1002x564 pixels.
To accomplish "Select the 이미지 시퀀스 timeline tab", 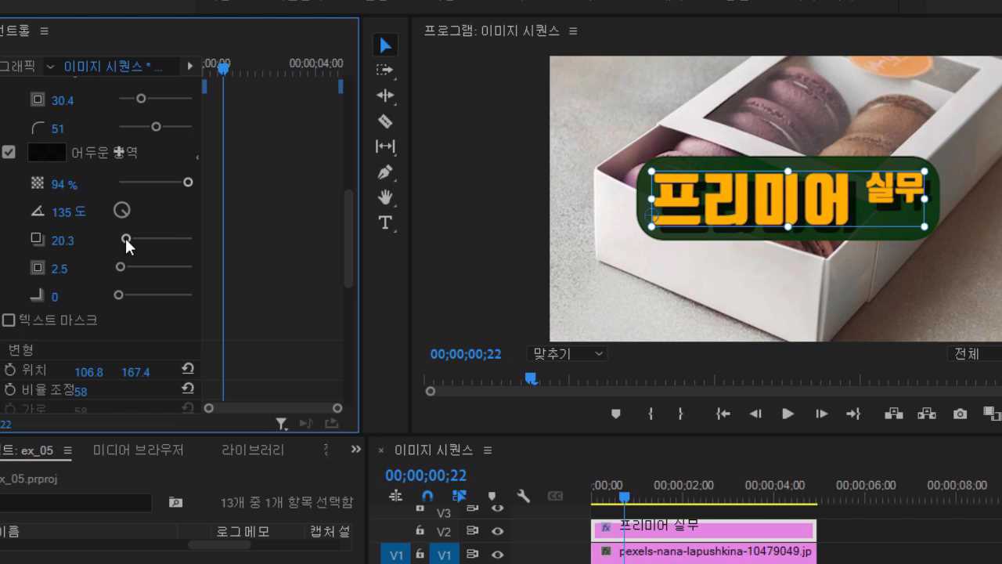I will pyautogui.click(x=434, y=450).
